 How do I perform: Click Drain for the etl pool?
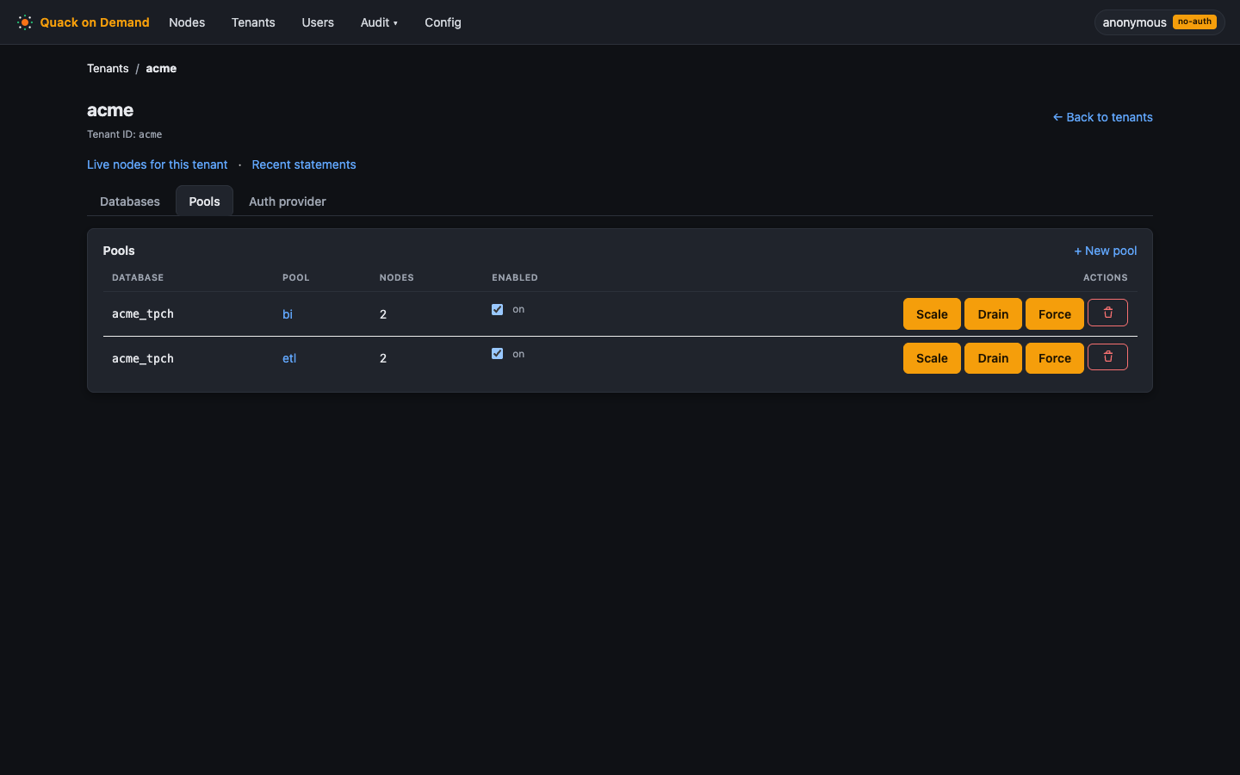[x=993, y=358]
